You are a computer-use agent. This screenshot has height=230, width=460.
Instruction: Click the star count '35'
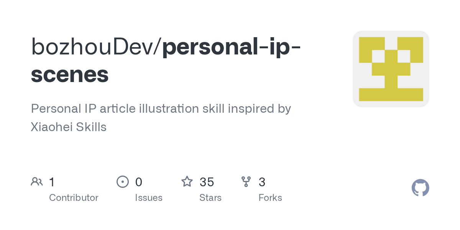(x=207, y=182)
